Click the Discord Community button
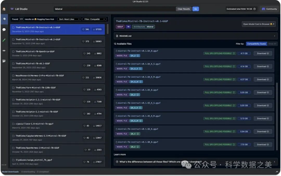The width and height of the screenshot is (281, 176). point(269,9)
